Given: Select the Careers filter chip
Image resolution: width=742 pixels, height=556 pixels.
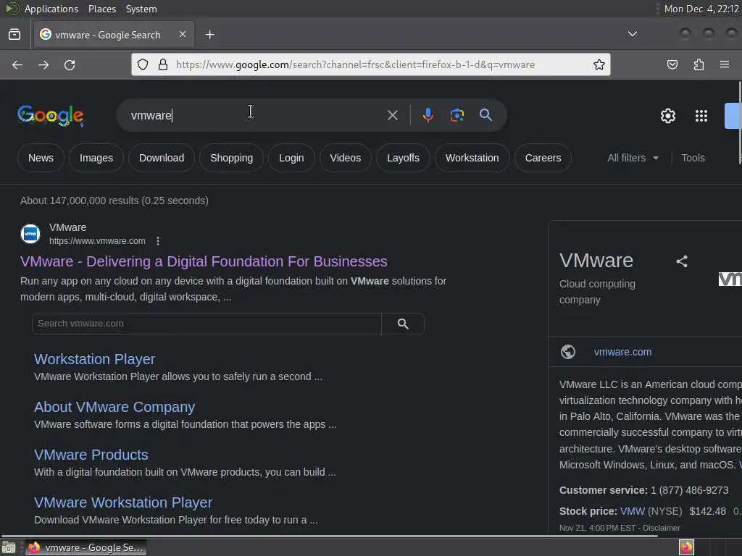Looking at the screenshot, I should (543, 158).
